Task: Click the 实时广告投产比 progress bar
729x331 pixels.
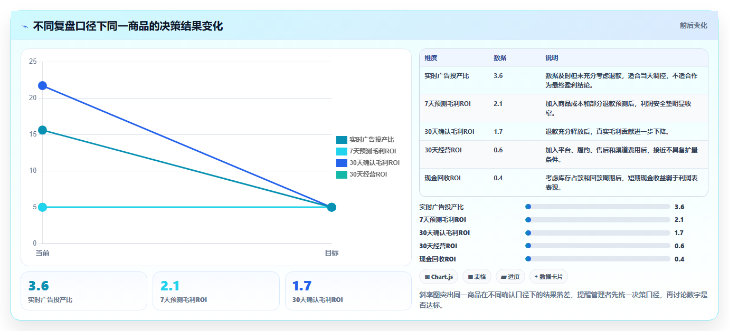Action: pyautogui.click(x=598, y=207)
